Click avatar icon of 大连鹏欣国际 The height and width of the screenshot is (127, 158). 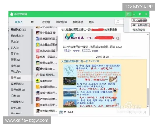pos(38,111)
